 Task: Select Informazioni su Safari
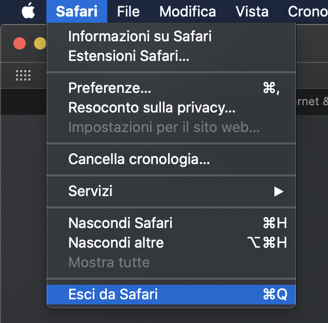click(171, 36)
